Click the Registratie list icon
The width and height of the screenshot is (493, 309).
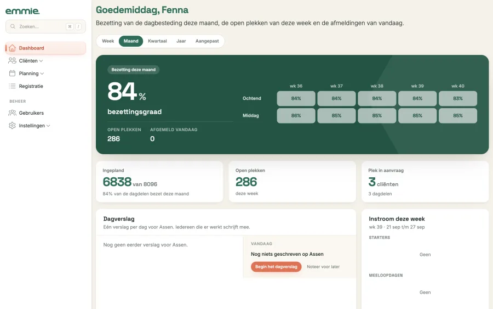pos(12,86)
